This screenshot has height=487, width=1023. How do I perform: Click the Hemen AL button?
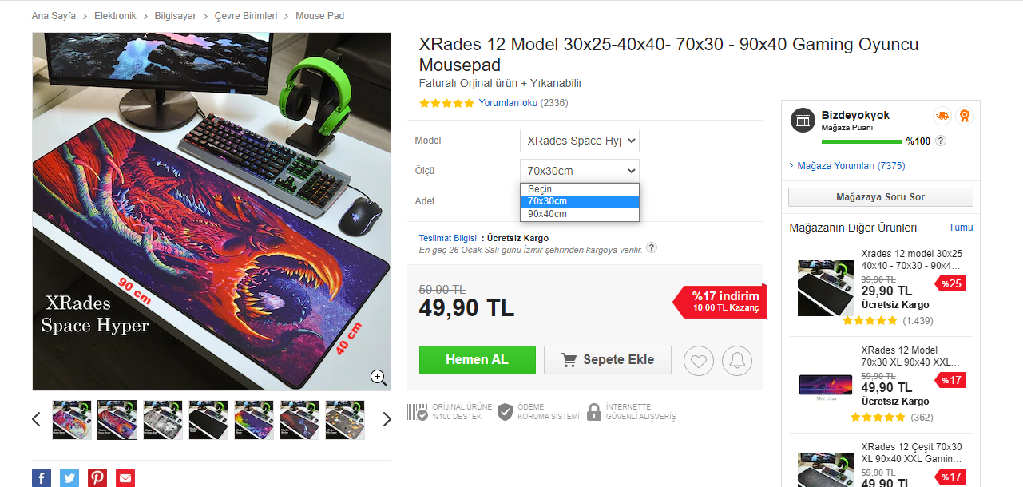(x=477, y=359)
